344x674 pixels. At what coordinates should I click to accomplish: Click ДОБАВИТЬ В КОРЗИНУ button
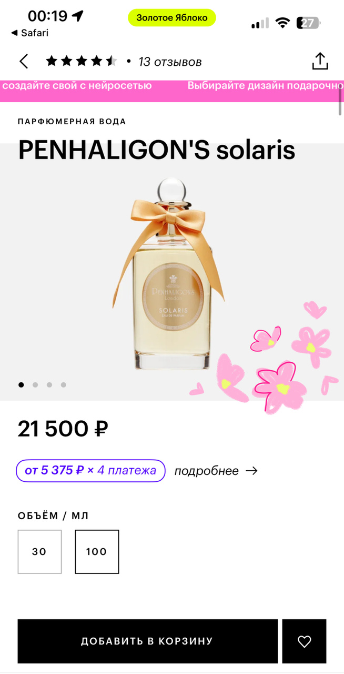148,641
